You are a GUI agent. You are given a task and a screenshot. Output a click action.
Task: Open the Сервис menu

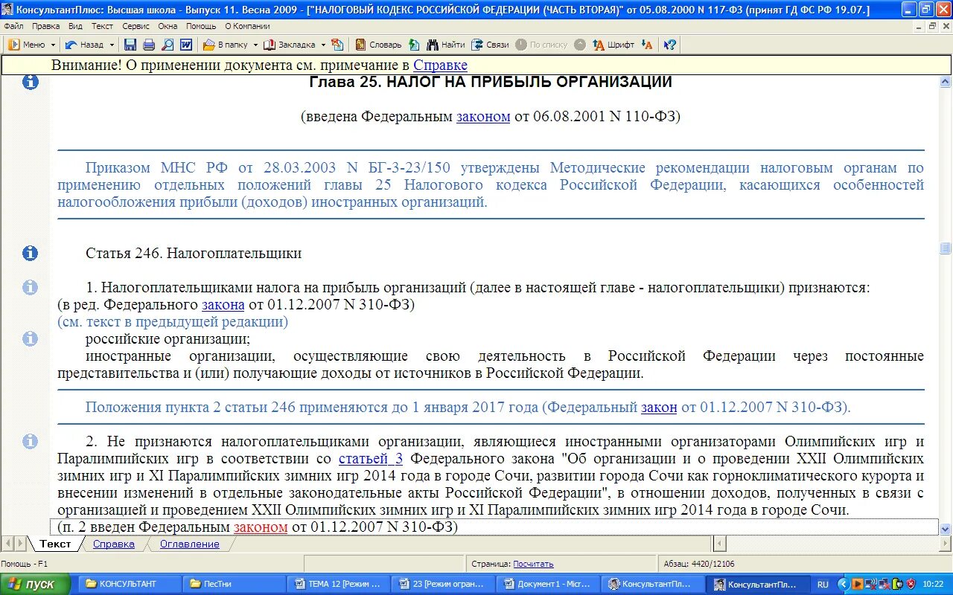(136, 26)
